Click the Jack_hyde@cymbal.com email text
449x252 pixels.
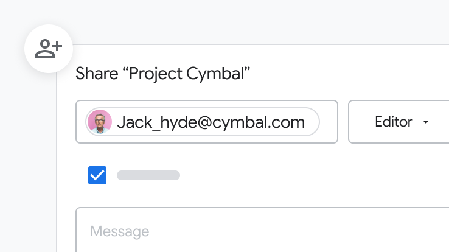(211, 122)
